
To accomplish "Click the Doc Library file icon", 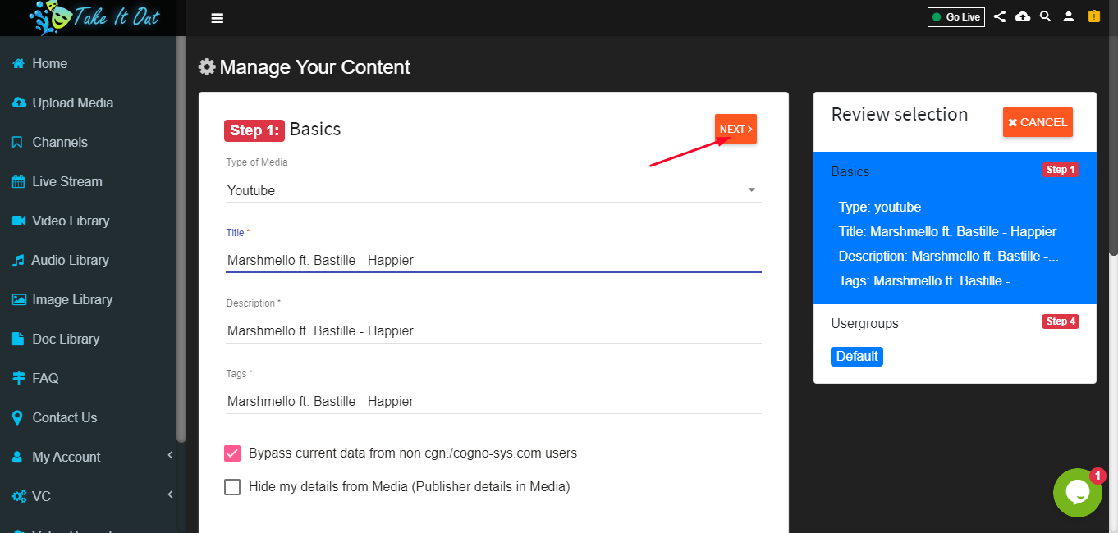I will (x=17, y=339).
